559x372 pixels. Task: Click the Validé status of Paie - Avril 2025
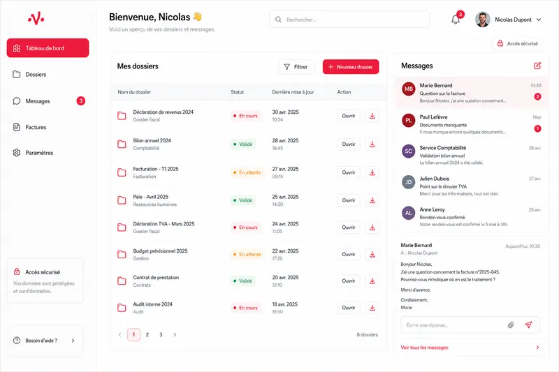coord(242,200)
